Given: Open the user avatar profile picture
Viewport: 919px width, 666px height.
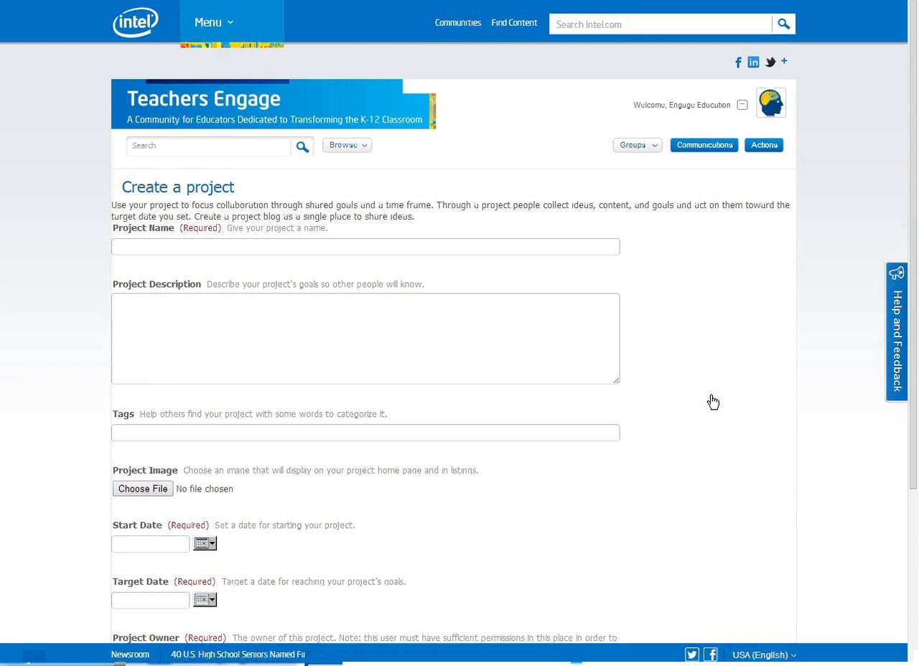Looking at the screenshot, I should coord(771,103).
